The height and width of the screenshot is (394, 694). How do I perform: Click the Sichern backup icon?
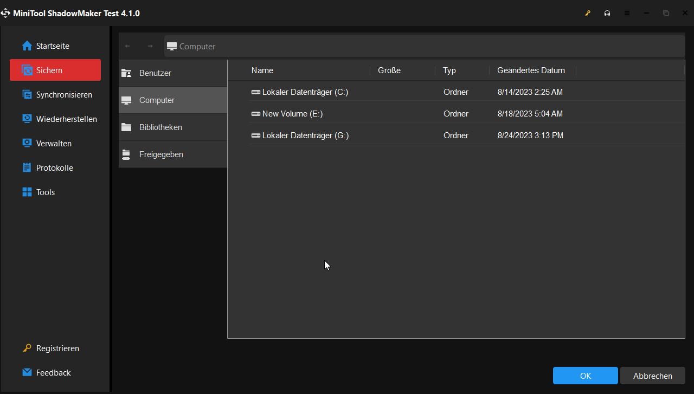click(27, 70)
